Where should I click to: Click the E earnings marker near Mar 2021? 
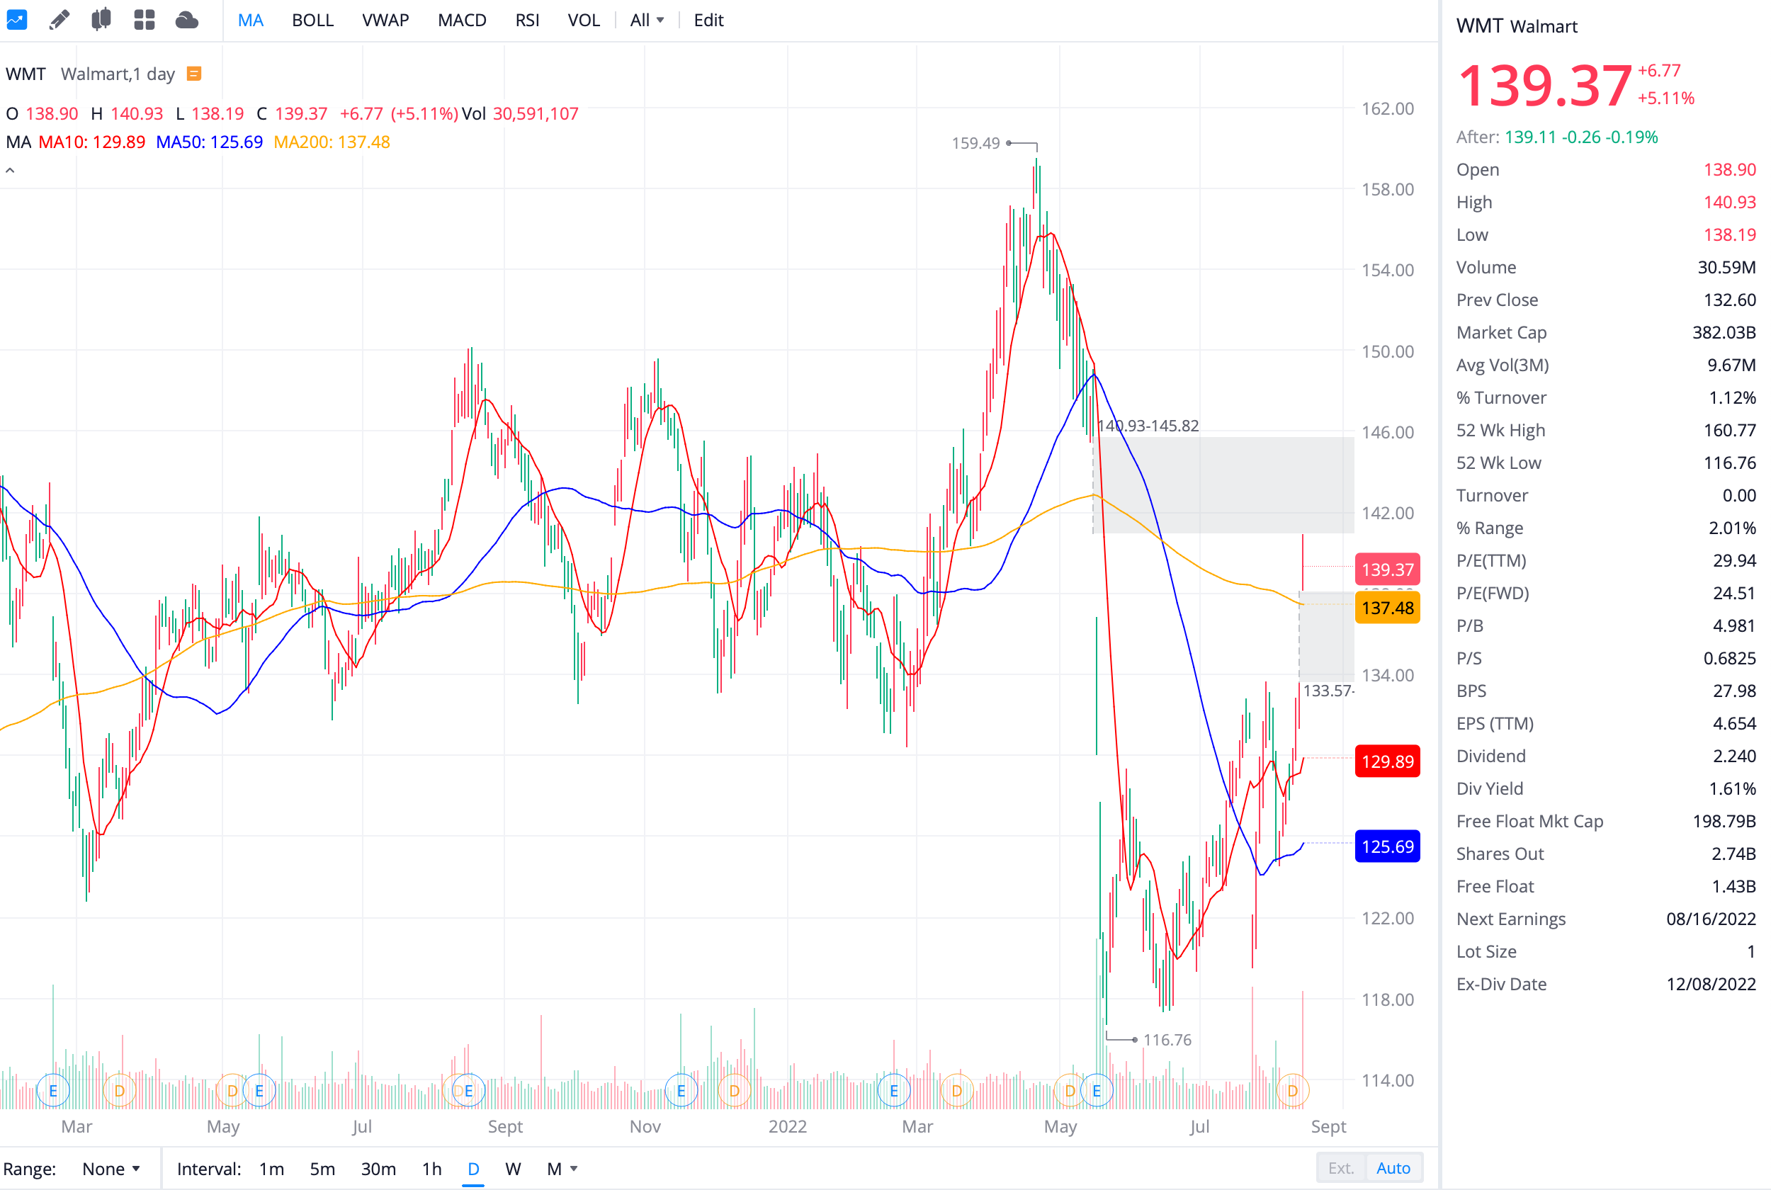tap(53, 1089)
